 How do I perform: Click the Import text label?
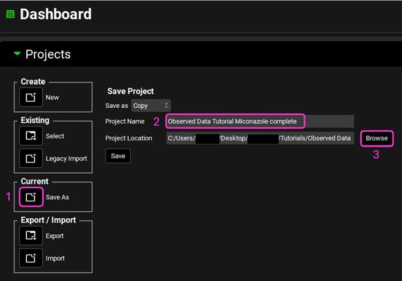pyautogui.click(x=55, y=258)
